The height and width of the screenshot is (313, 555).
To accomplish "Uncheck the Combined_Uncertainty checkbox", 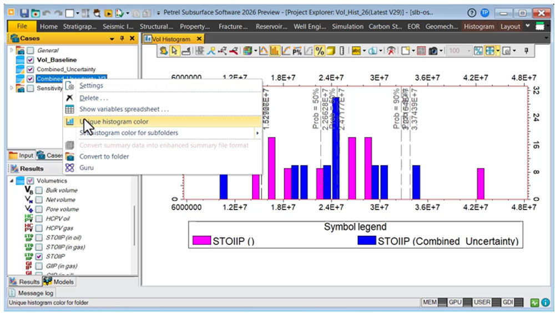I will (x=30, y=69).
